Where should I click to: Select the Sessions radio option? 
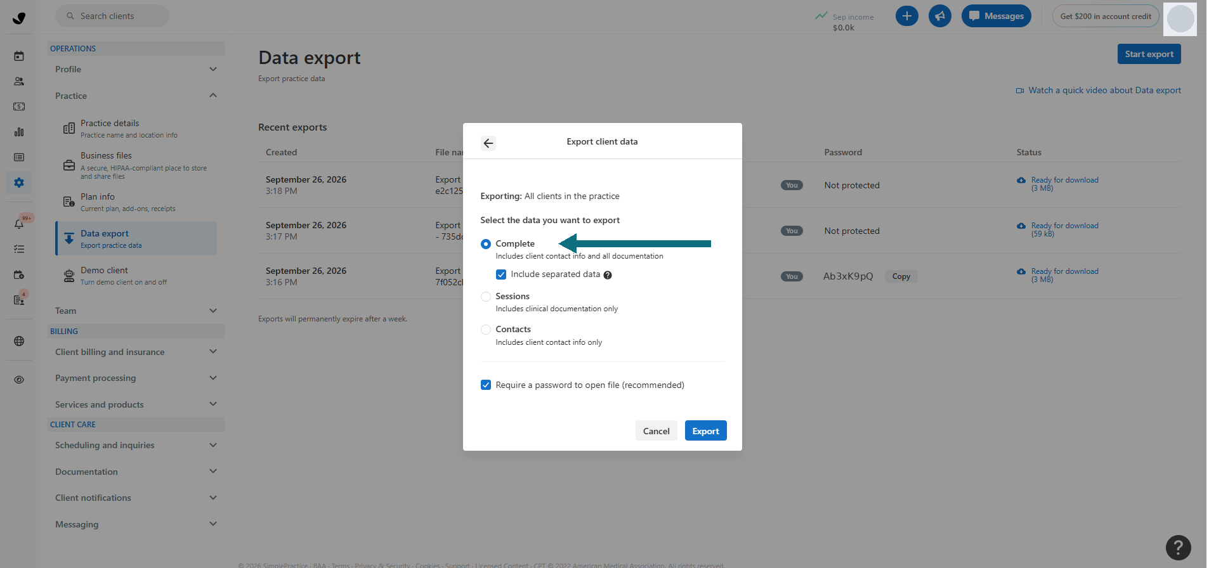[x=486, y=297]
